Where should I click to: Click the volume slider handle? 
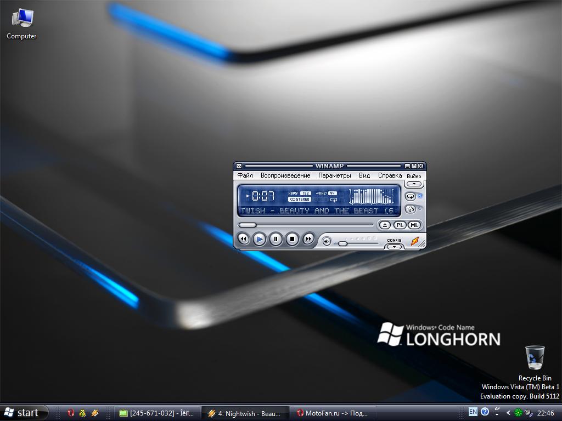click(342, 243)
